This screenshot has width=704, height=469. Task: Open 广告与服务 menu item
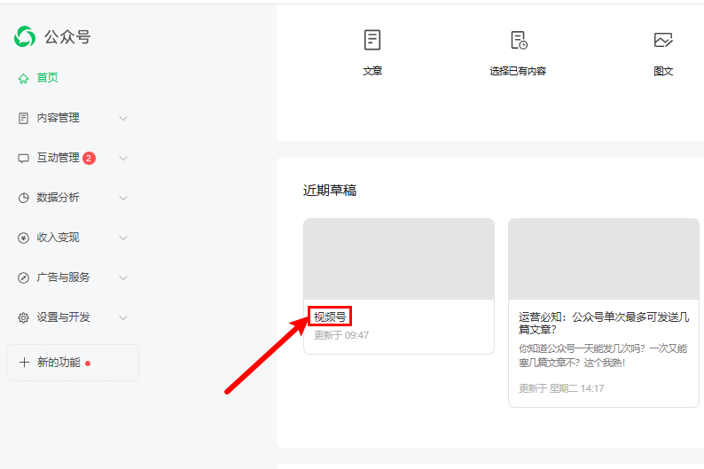pyautogui.click(x=63, y=277)
